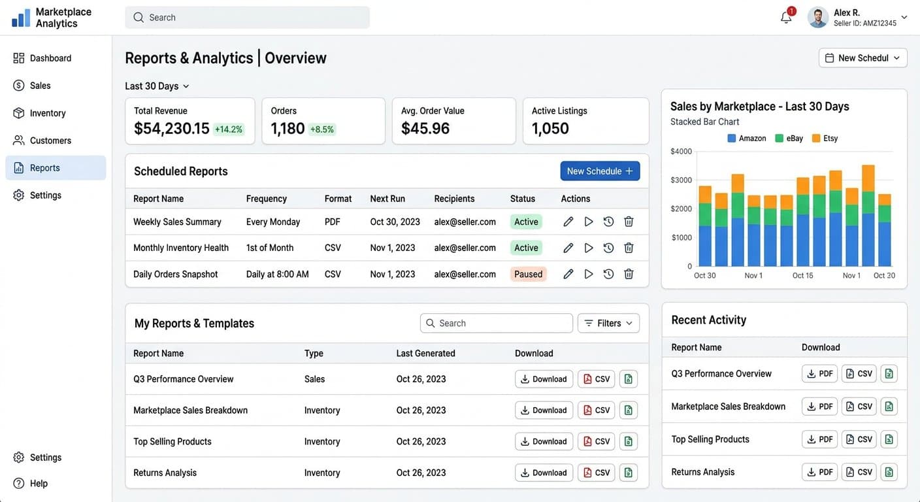The height and width of the screenshot is (502, 920).
Task: Toggle Amazon series in chart legend
Action: 746,139
